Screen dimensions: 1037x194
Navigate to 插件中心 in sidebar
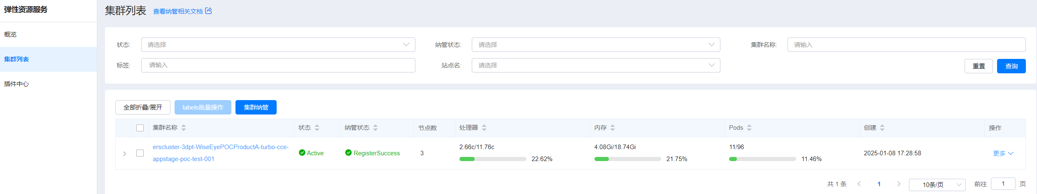point(16,84)
